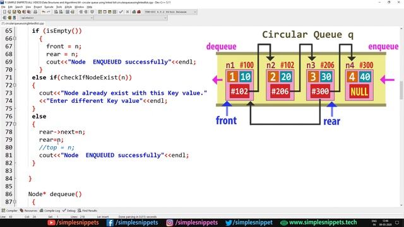The image size is (404, 227).
Task: Switch to the Compile Log bottom tab
Action: pyautogui.click(x=50, y=211)
